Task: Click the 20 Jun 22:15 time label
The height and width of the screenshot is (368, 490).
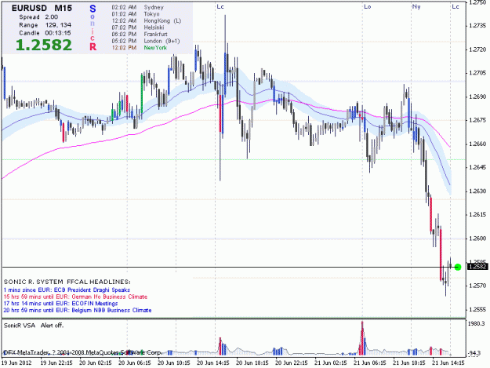Action: point(291,363)
